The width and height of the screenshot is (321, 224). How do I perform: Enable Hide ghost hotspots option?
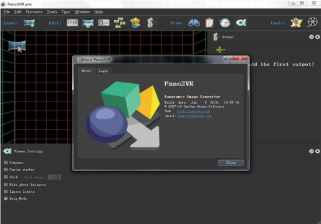6,184
